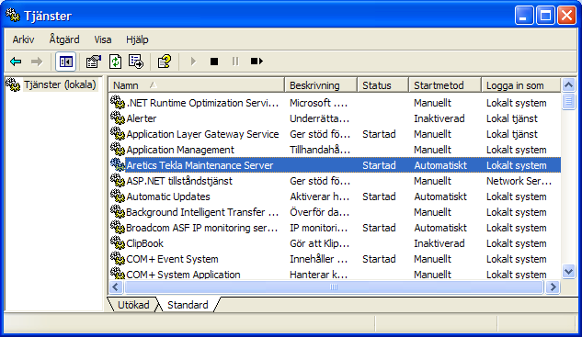Toggle the console tree pane icon
This screenshot has width=582, height=337.
(x=65, y=62)
